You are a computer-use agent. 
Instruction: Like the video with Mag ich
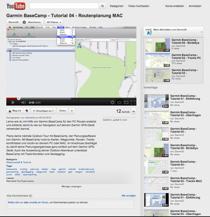tap(15, 111)
